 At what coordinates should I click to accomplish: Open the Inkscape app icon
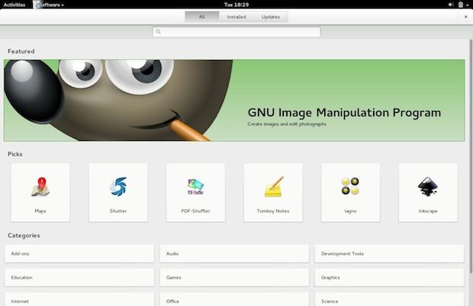point(428,186)
